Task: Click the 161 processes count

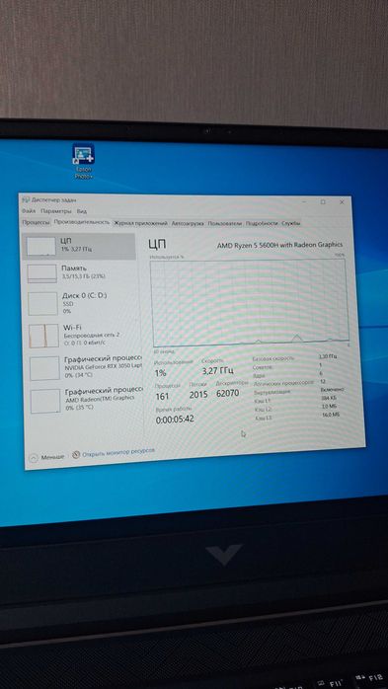Action: (162, 397)
